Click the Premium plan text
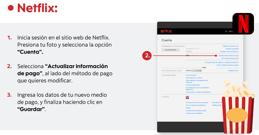The height and width of the screenshot is (135, 259). point(189,71)
